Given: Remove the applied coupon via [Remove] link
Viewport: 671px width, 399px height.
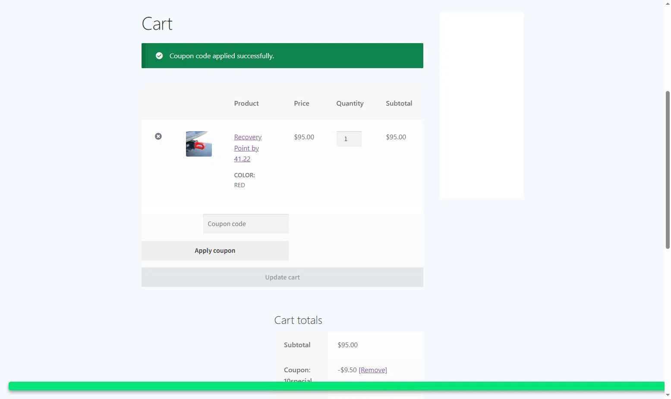Looking at the screenshot, I should pyautogui.click(x=373, y=370).
